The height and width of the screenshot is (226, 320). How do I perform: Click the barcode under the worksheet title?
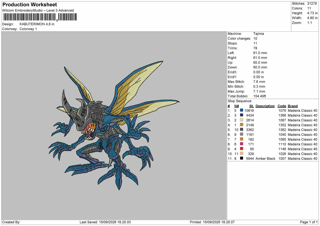[x=40, y=17]
